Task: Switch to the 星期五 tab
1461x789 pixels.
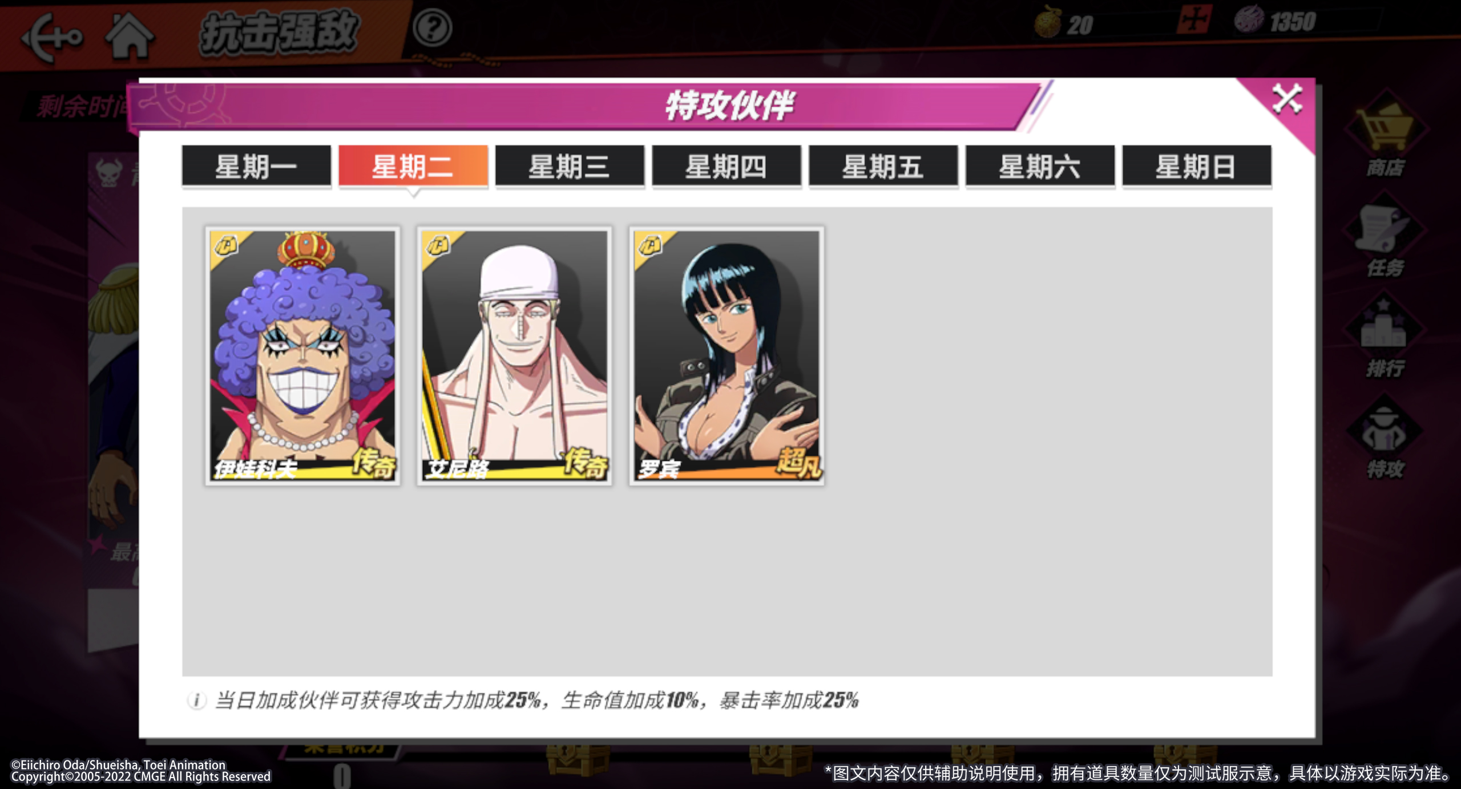Action: [883, 166]
